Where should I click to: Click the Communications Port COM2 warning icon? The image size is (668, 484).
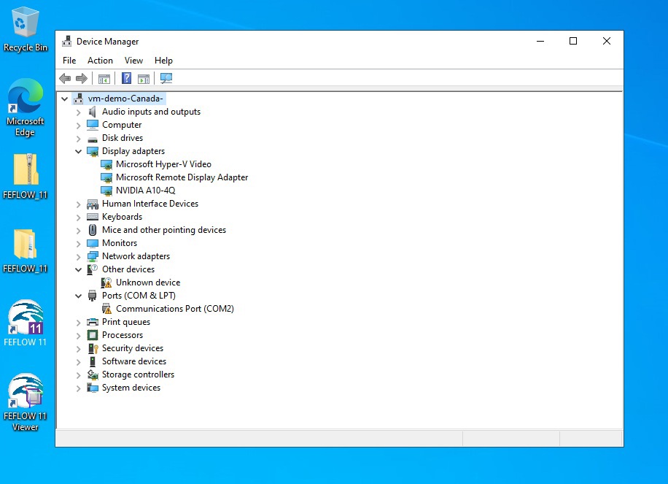(x=106, y=309)
